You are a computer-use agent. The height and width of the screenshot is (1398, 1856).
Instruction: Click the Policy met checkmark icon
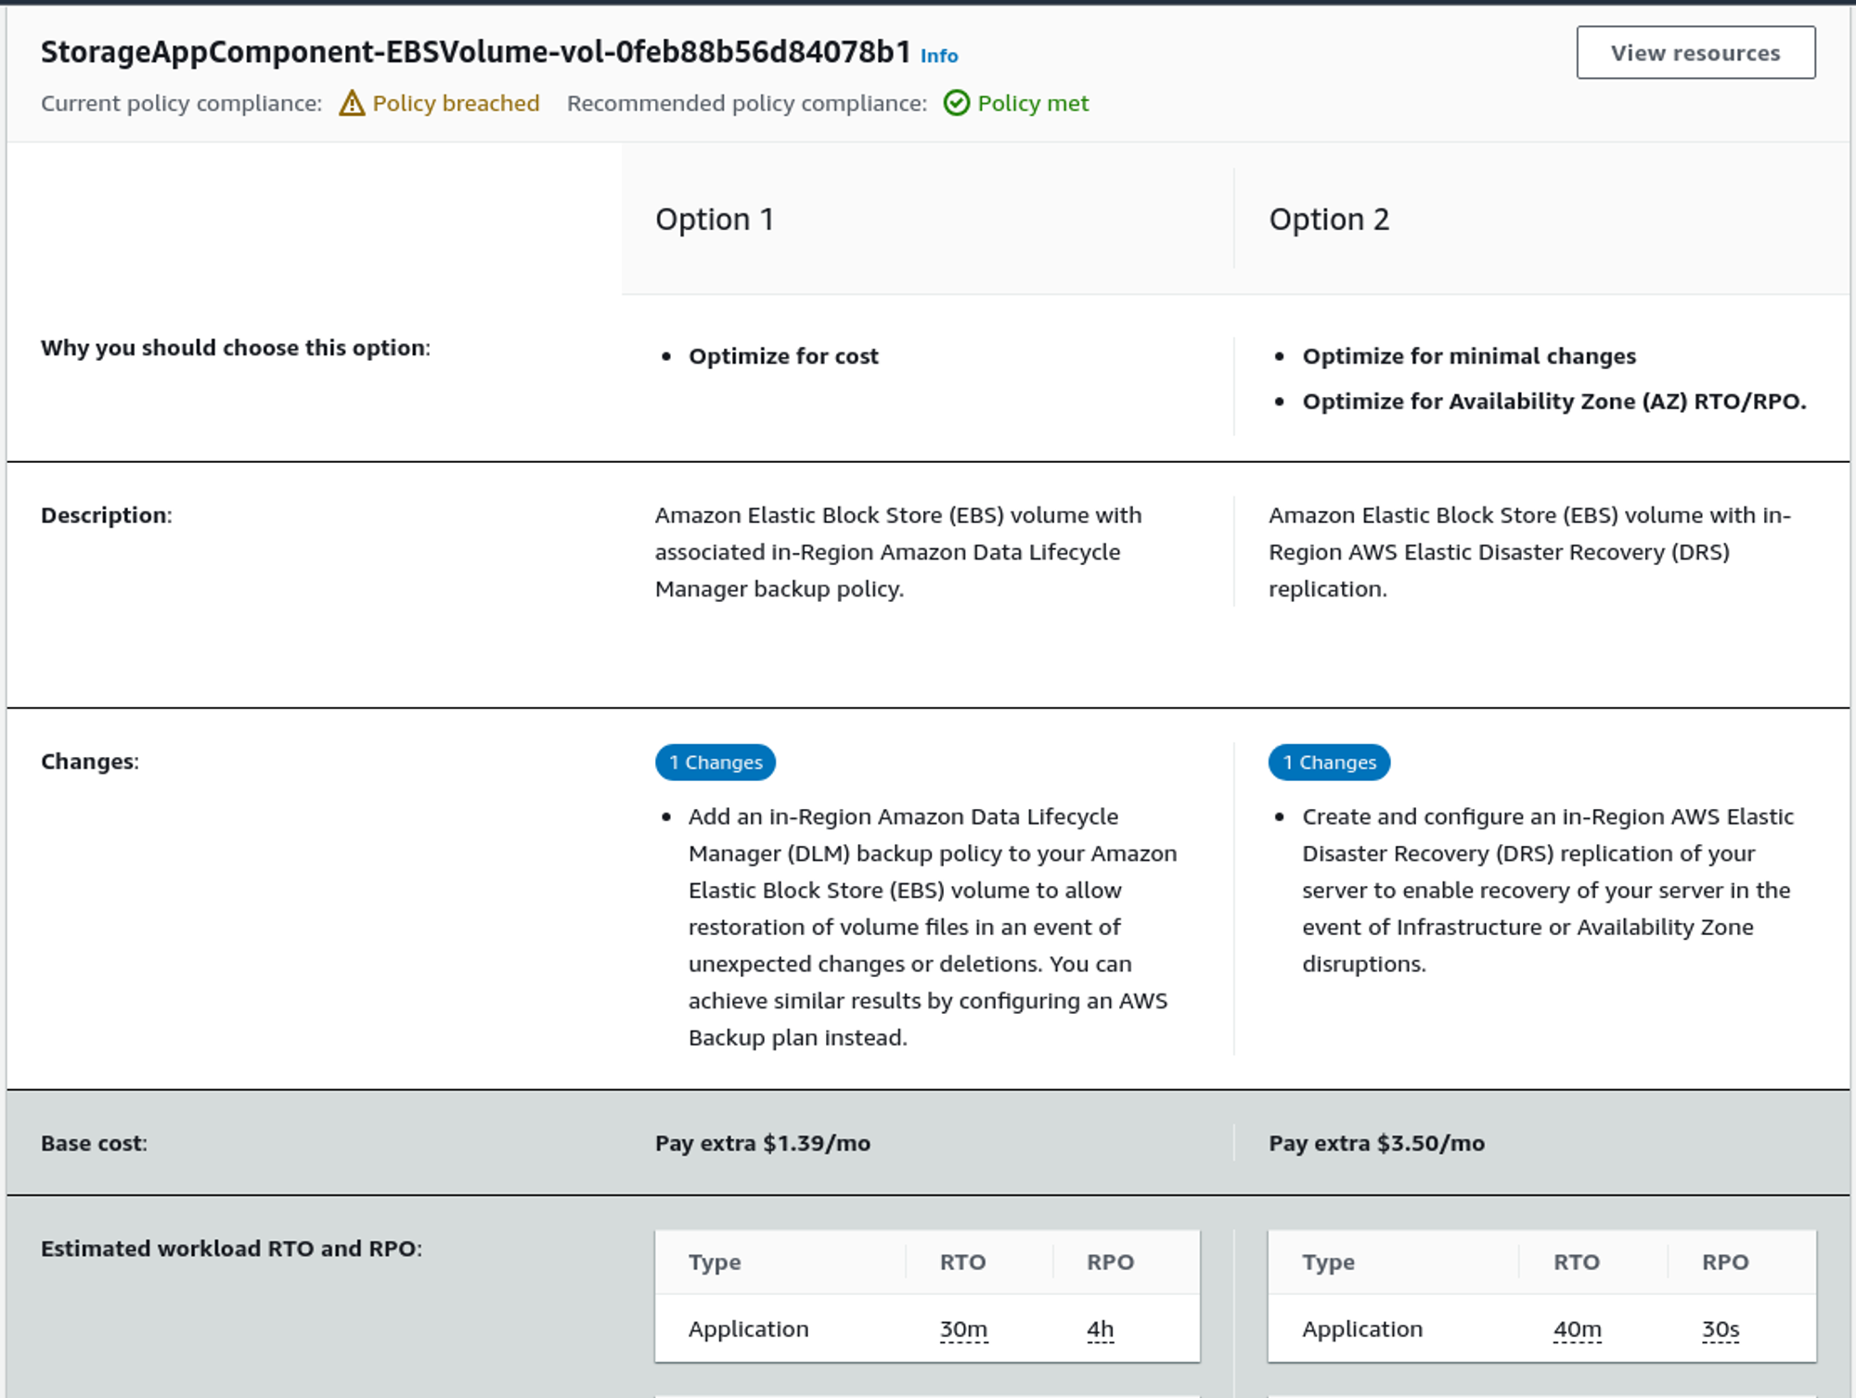(x=956, y=103)
